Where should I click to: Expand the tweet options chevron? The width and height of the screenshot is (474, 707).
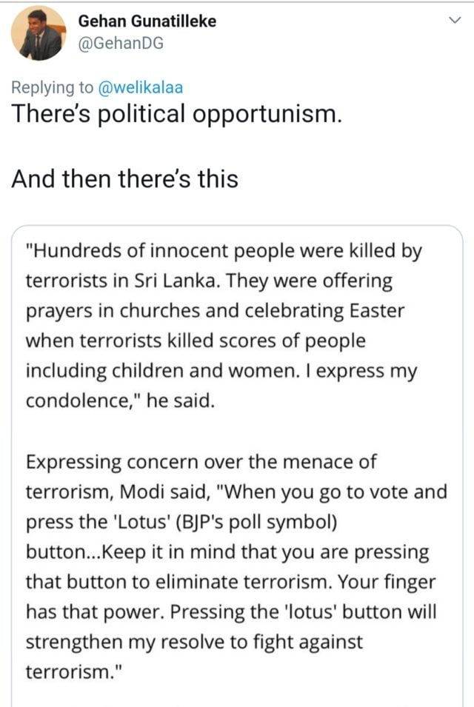click(455, 21)
